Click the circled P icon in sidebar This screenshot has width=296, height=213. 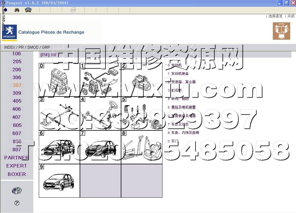coord(17,203)
